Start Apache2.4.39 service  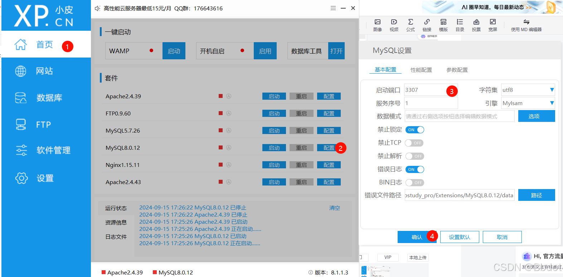click(274, 96)
